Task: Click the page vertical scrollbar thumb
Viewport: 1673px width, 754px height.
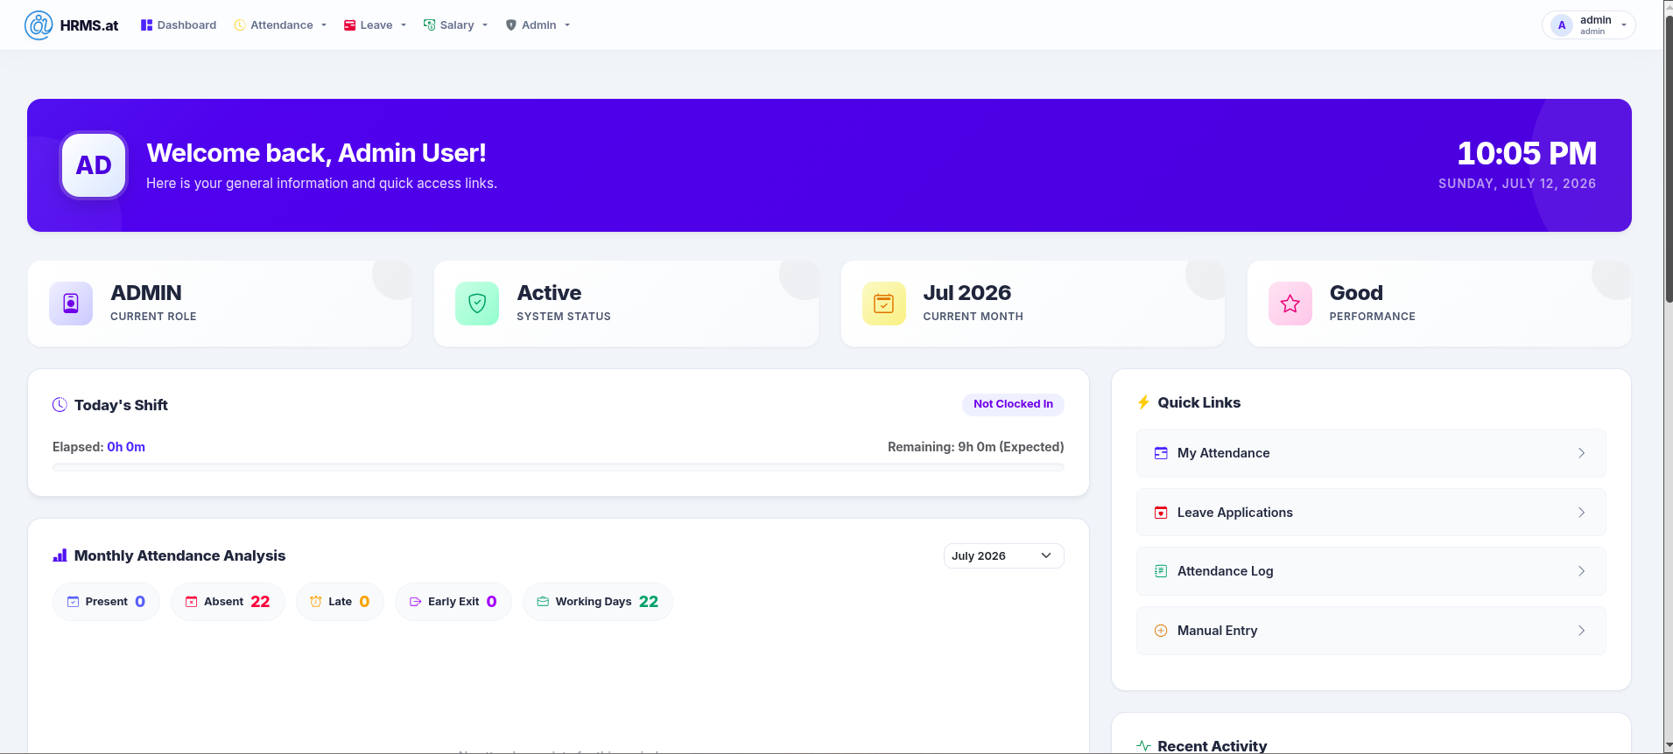Action: click(x=1669, y=157)
